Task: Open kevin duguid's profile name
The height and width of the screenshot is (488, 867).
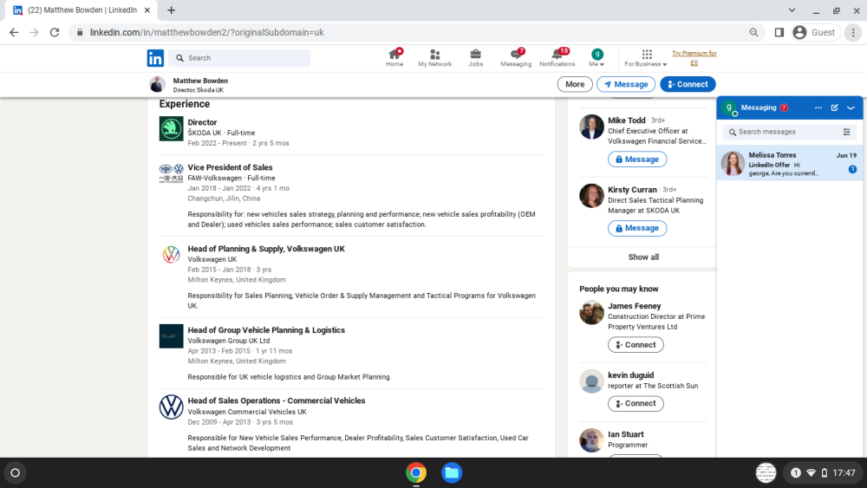Action: pyautogui.click(x=631, y=375)
